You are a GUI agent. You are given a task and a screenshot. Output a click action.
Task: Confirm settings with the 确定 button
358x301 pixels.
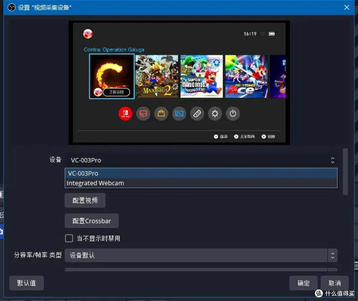coord(303,283)
